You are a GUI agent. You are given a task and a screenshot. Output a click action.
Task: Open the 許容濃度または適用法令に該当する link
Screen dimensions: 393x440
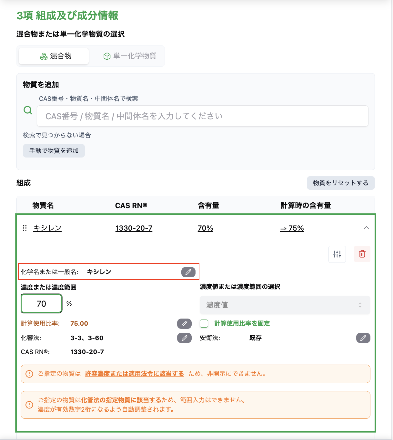(x=135, y=374)
